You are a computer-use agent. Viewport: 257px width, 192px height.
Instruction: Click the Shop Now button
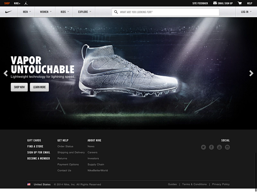19,87
